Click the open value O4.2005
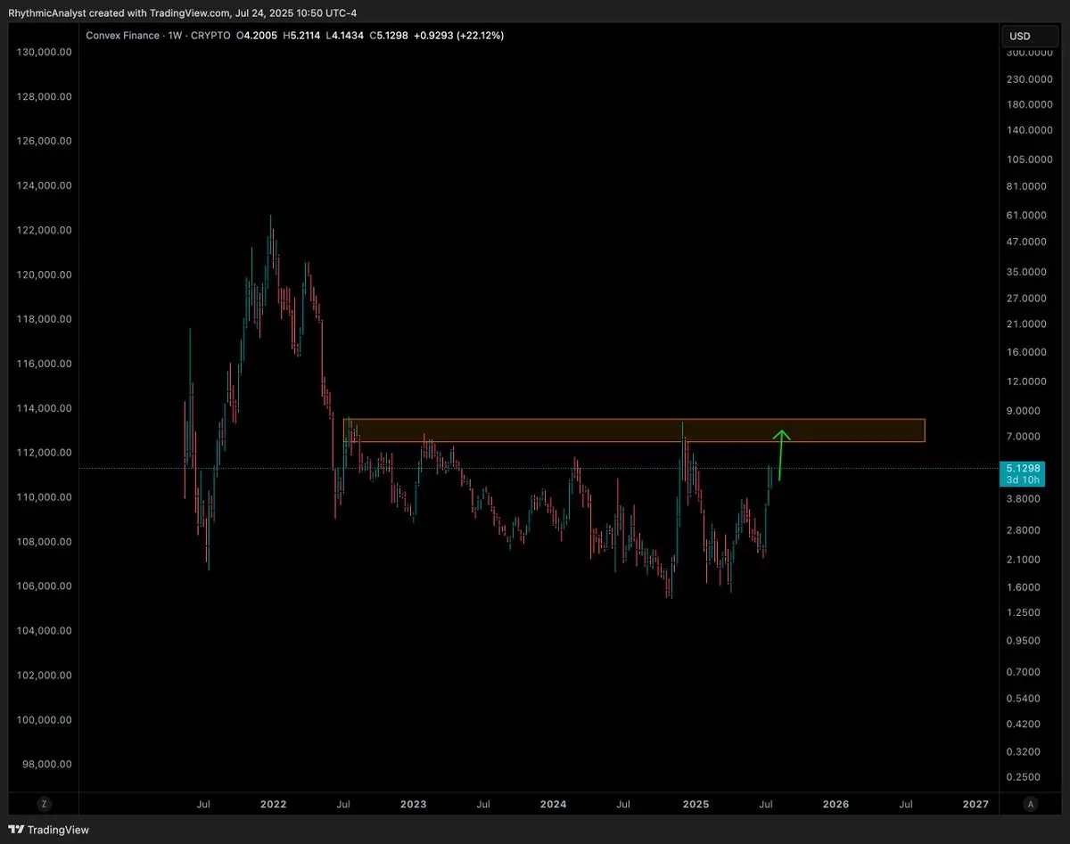This screenshot has width=1070, height=844. (259, 36)
